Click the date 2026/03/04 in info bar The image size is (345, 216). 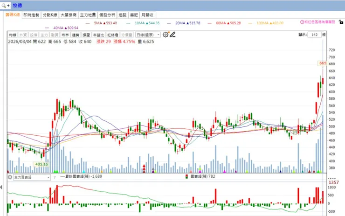[x=20, y=42]
